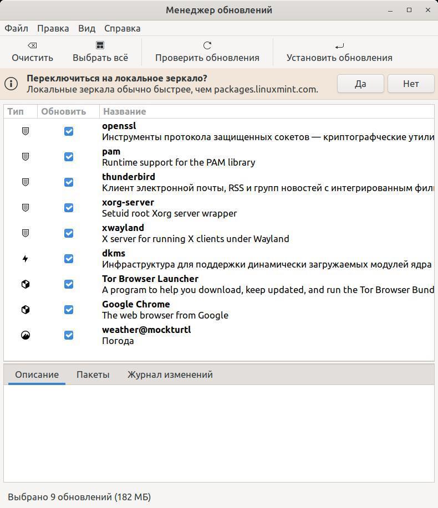Switch to the Журнал изменений tab
438x508 pixels.
point(170,374)
